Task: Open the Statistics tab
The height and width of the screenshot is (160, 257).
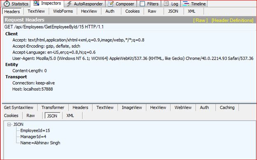Action: (x=16, y=4)
